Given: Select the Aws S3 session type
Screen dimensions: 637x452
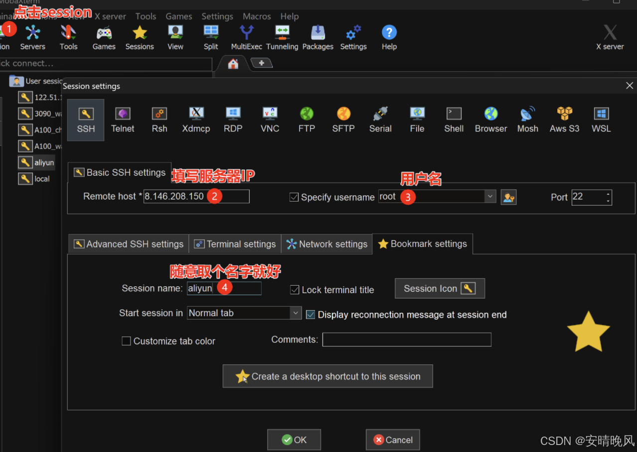Looking at the screenshot, I should (565, 120).
